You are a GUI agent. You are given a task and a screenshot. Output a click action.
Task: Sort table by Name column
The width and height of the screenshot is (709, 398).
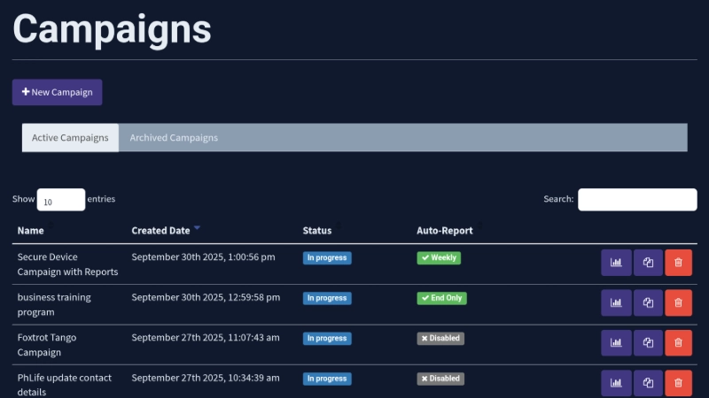click(31, 231)
